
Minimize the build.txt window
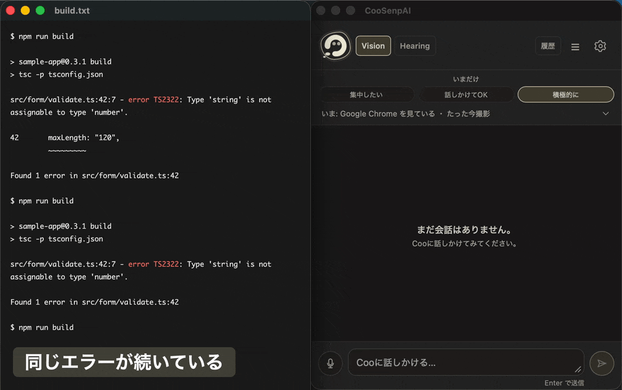(x=25, y=10)
